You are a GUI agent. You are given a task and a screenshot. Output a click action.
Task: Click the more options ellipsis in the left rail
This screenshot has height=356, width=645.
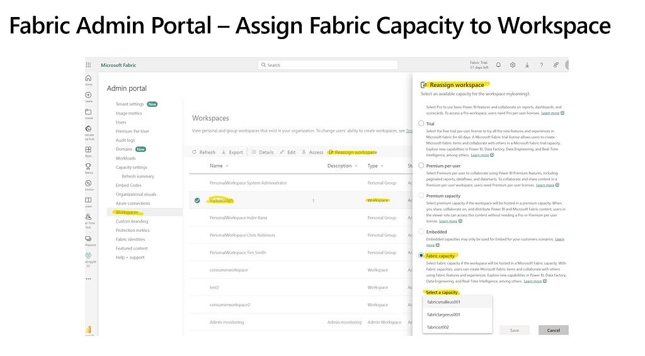point(88,279)
